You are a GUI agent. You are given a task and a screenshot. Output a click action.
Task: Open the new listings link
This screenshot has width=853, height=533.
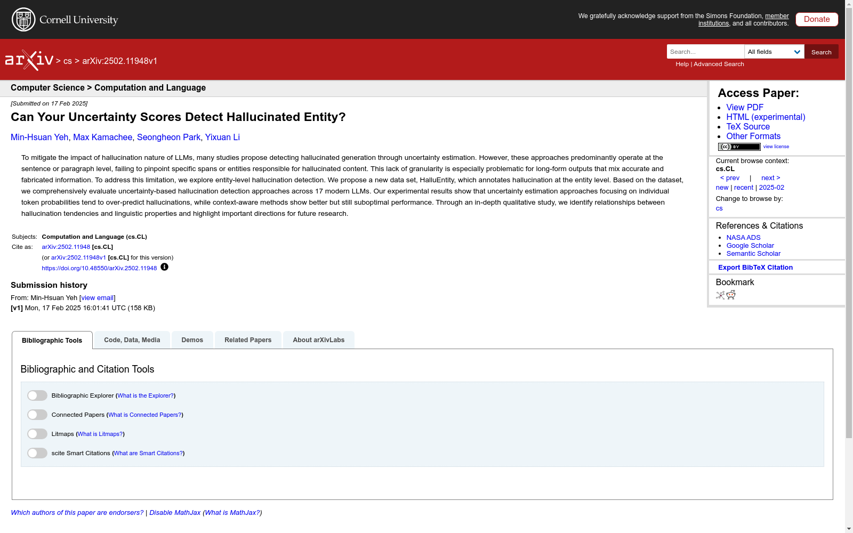(722, 188)
